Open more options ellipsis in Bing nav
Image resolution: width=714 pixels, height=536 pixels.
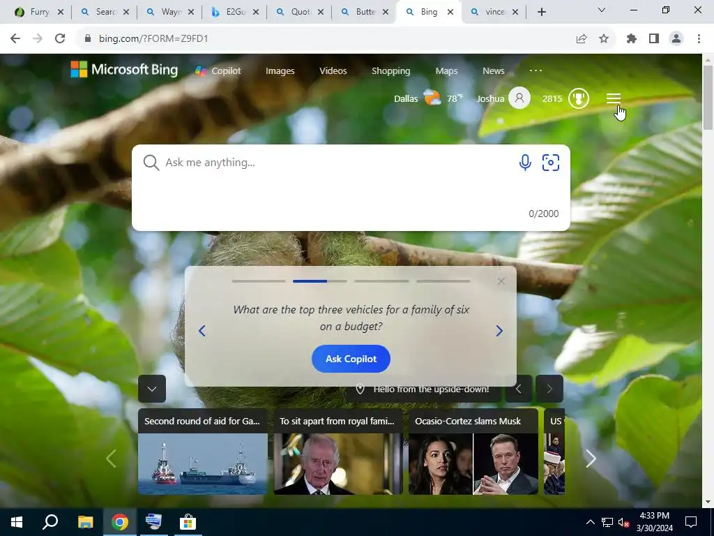(x=536, y=70)
